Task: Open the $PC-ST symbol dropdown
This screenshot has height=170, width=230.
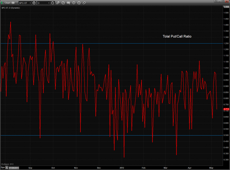Action: coord(30,3)
